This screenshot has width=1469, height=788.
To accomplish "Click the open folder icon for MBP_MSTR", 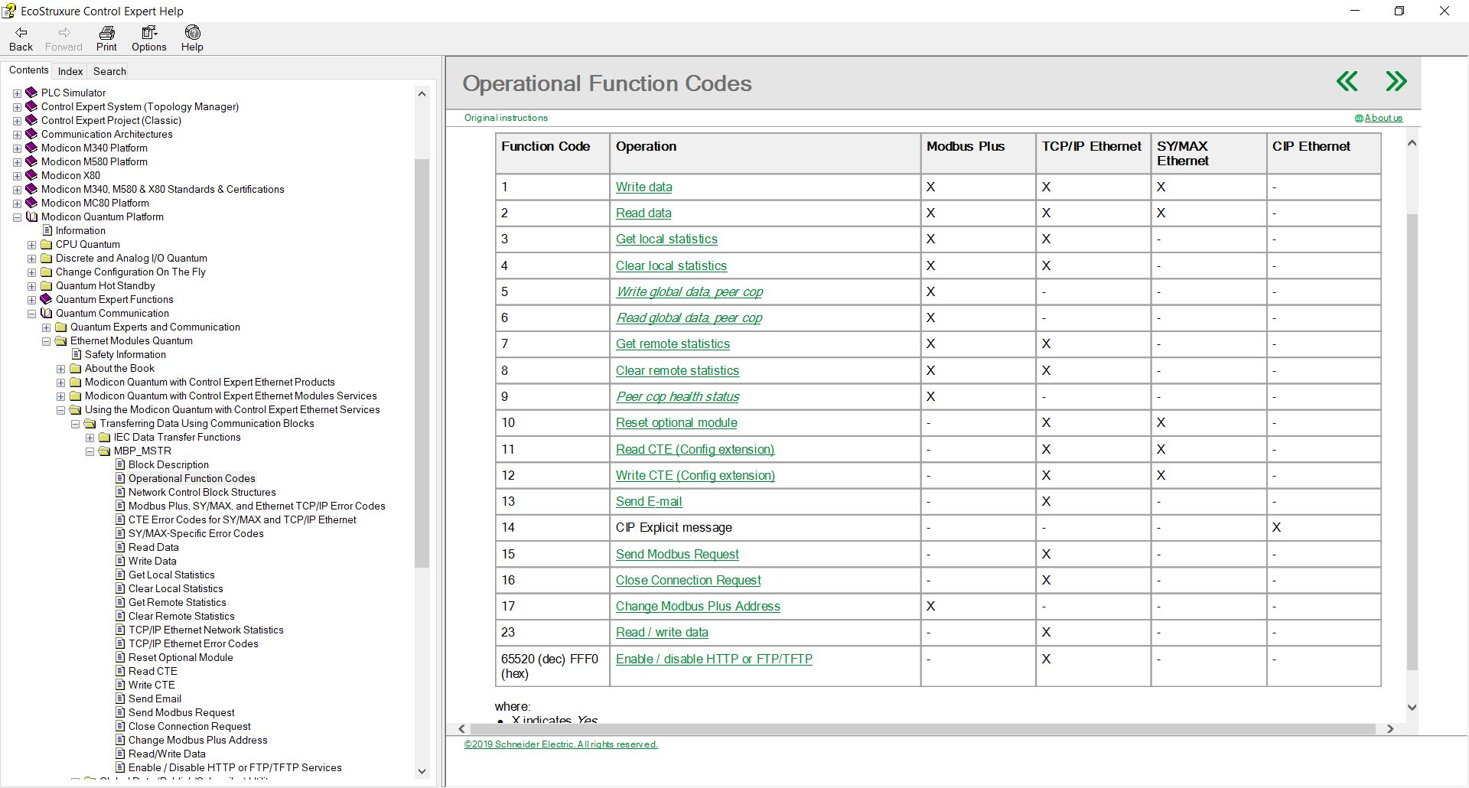I will (x=104, y=451).
